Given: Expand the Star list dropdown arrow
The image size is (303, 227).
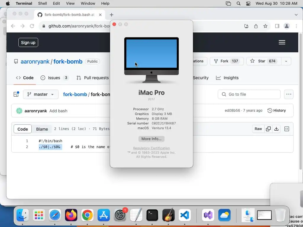Looking at the screenshot, I should click(x=286, y=61).
